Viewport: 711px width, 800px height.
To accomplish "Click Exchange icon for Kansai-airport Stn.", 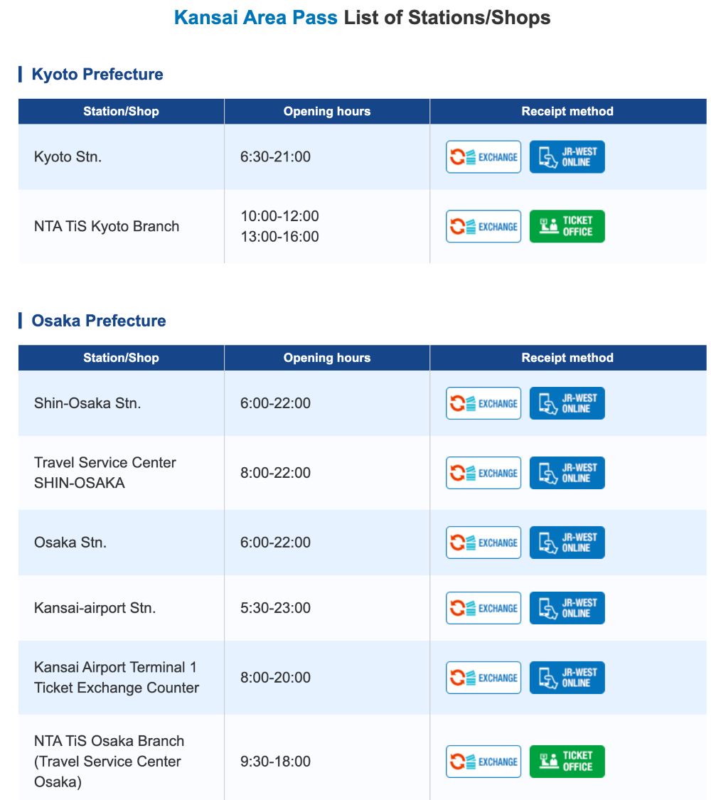I will point(483,608).
